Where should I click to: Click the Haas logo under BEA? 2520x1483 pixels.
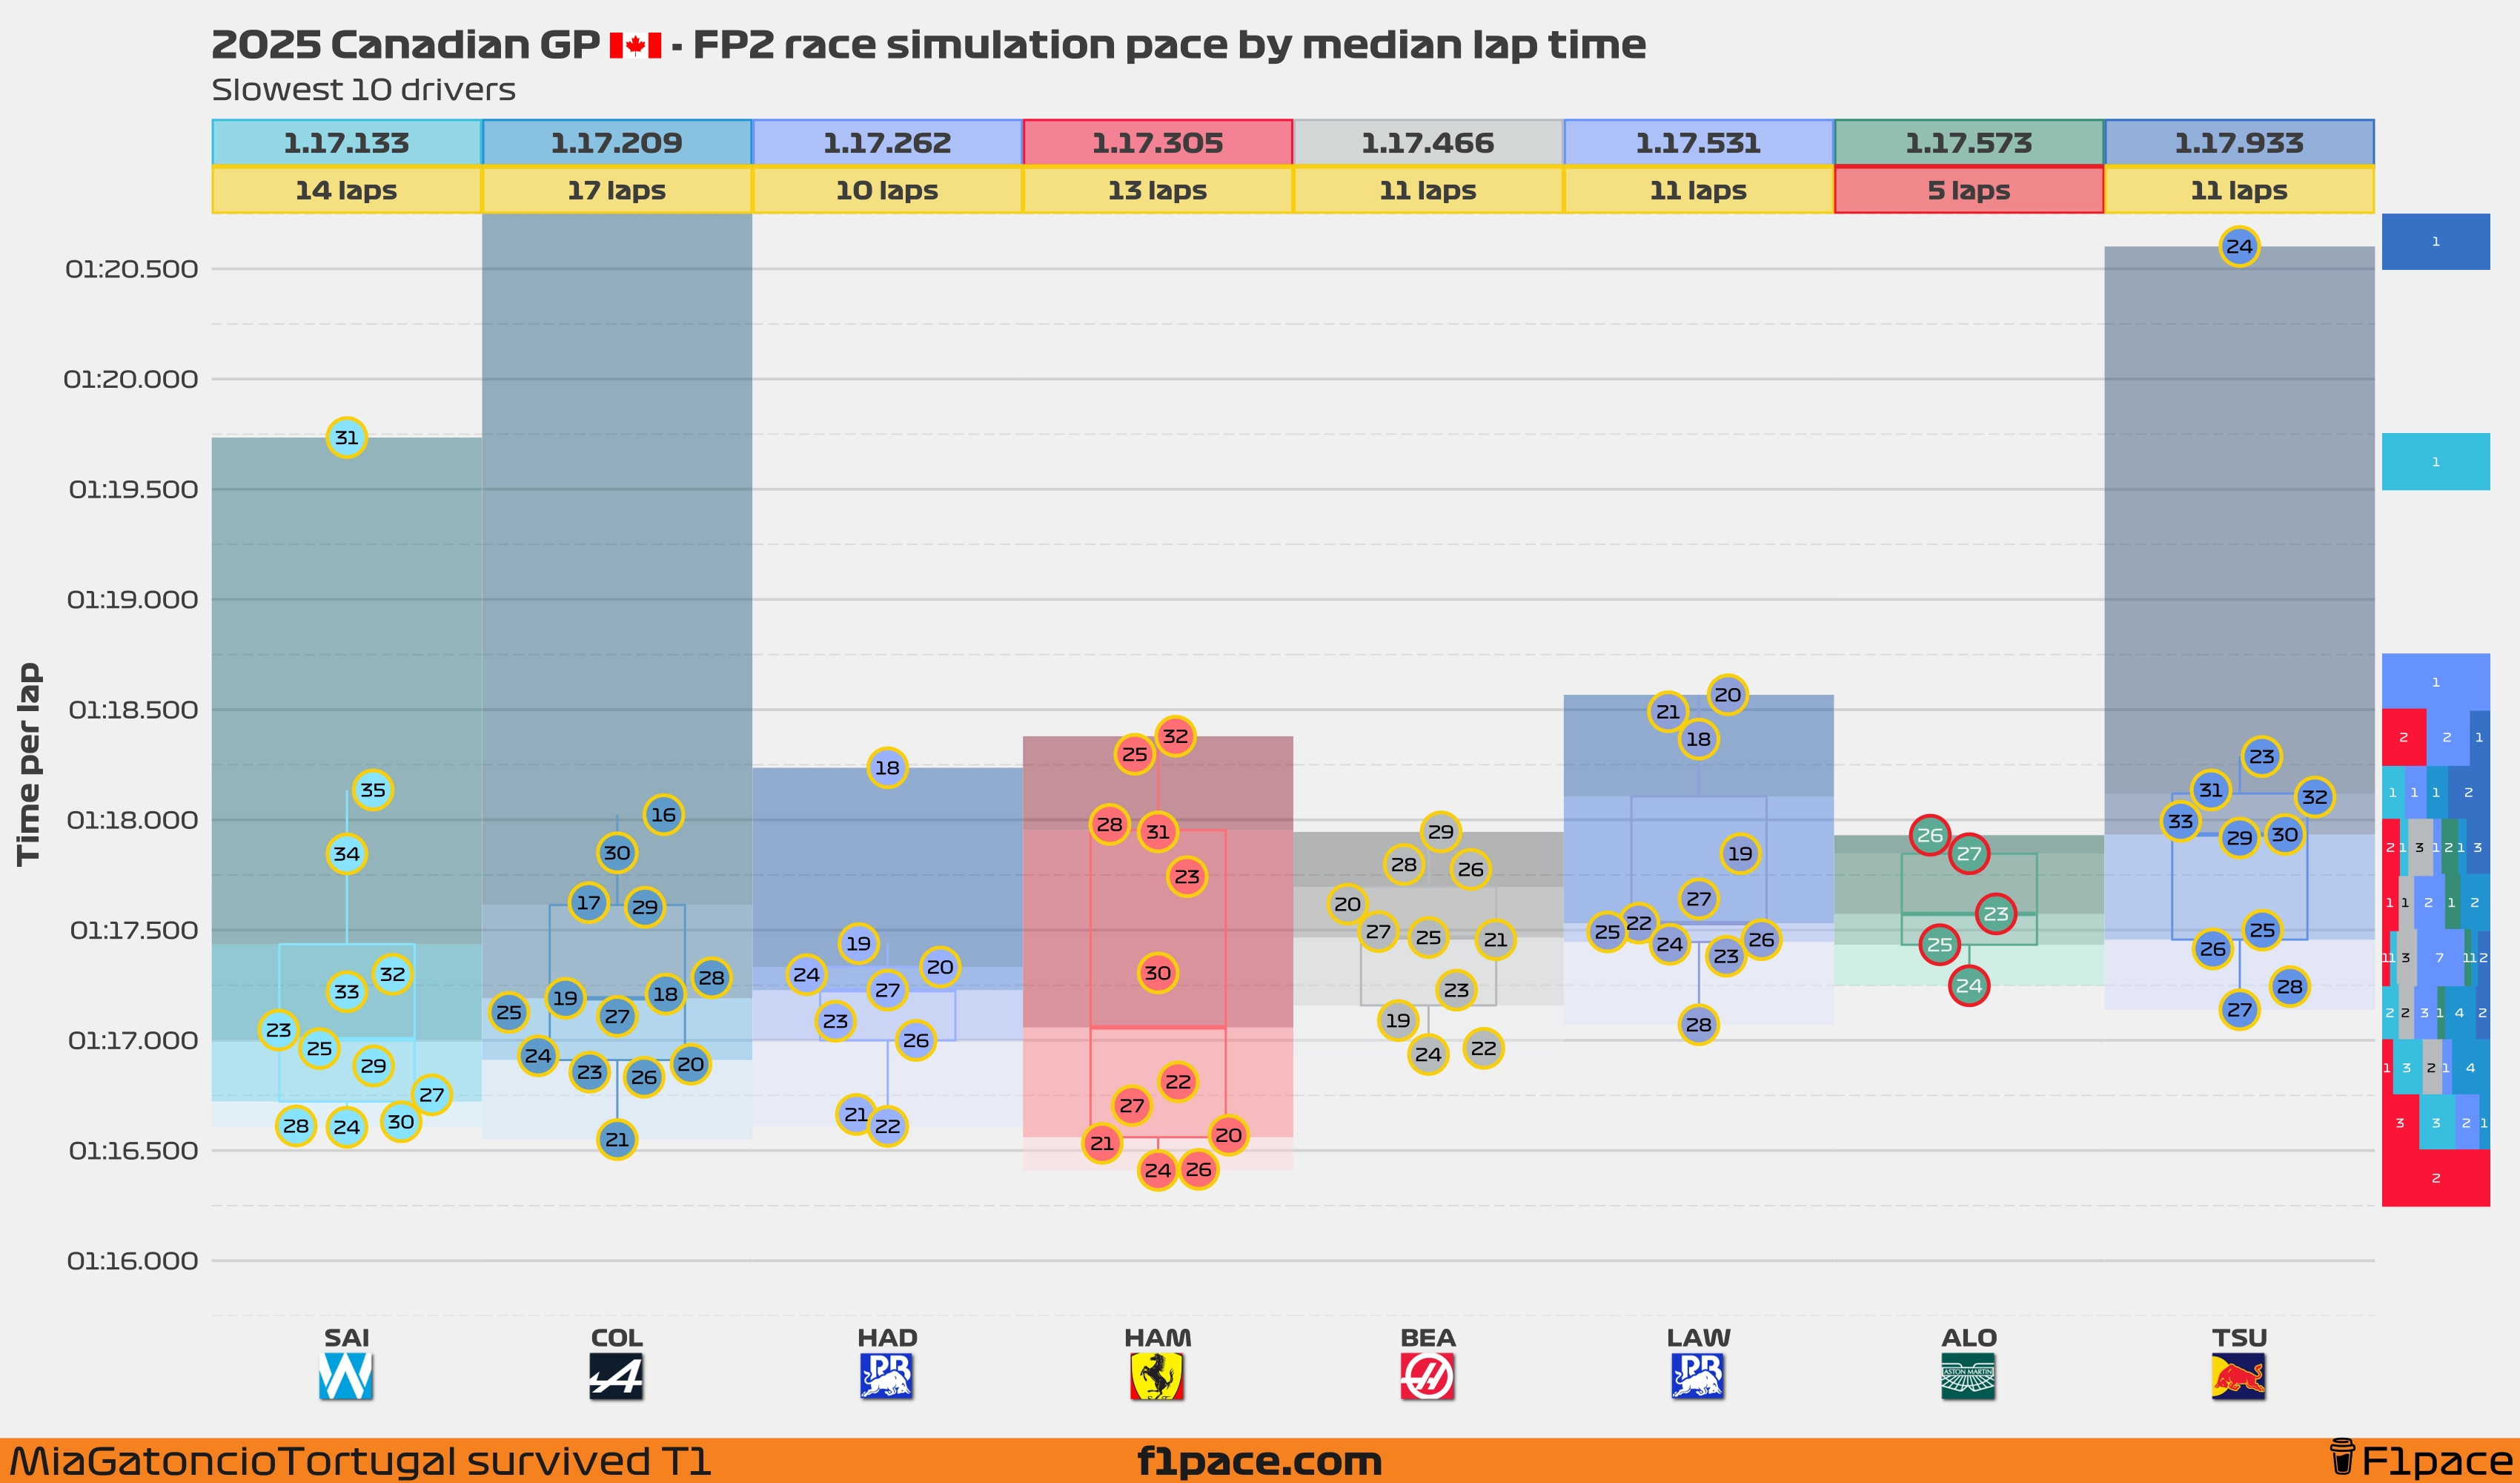click(1428, 1376)
